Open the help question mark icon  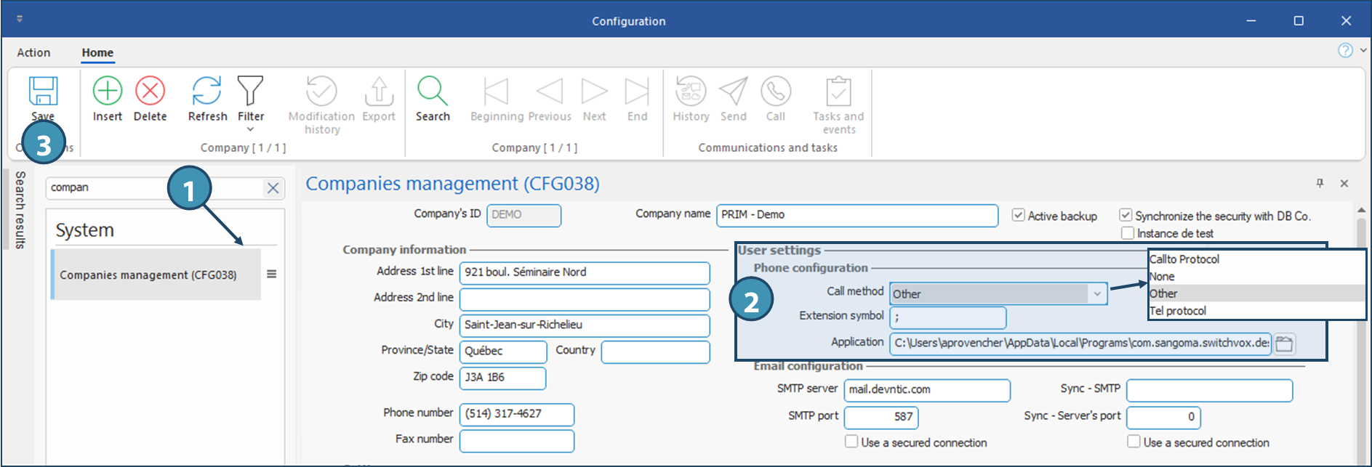(x=1345, y=50)
